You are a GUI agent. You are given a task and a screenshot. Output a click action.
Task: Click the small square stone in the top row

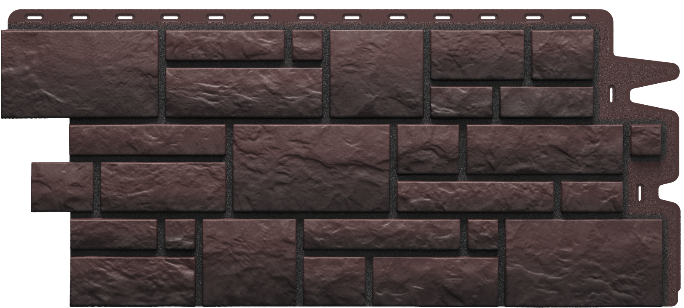coord(307,45)
